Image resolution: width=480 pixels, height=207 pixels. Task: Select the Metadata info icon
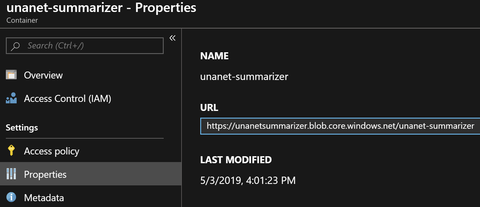tap(11, 197)
